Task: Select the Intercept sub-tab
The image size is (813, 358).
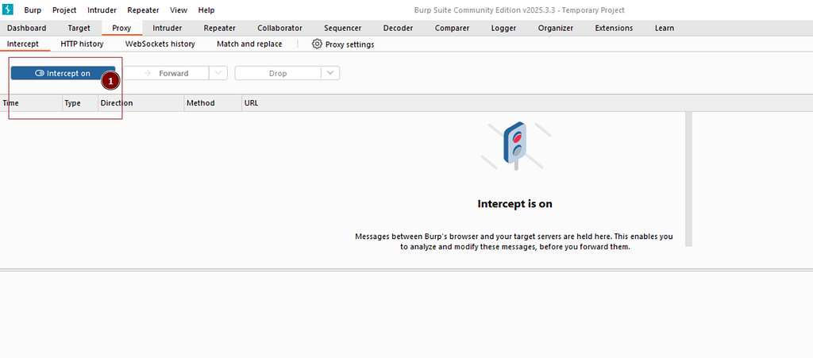Action: tap(23, 44)
